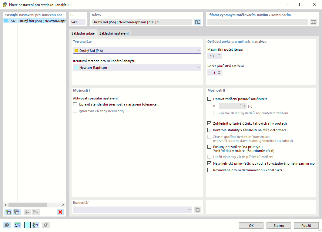Image resolution: width=322 pixels, height=232 pixels.
Task: Check 'Rovnováha pro nedeformovanou konstrukci'
Action: (209, 170)
